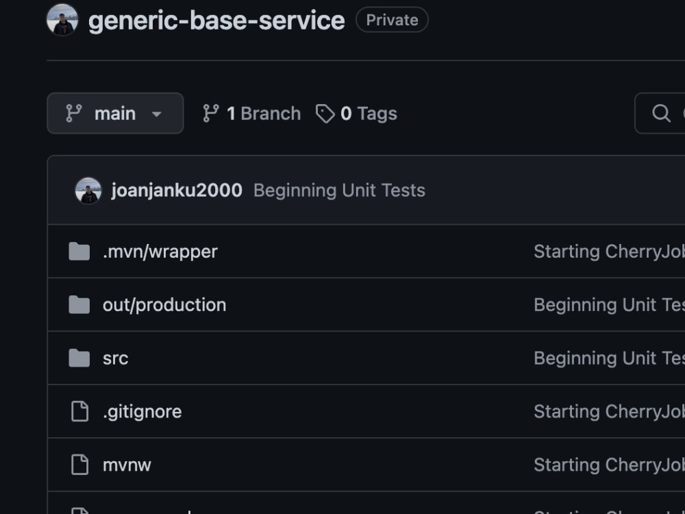Click the tags icon beside 0 Tags
Image resolution: width=685 pixels, height=514 pixels.
325,113
